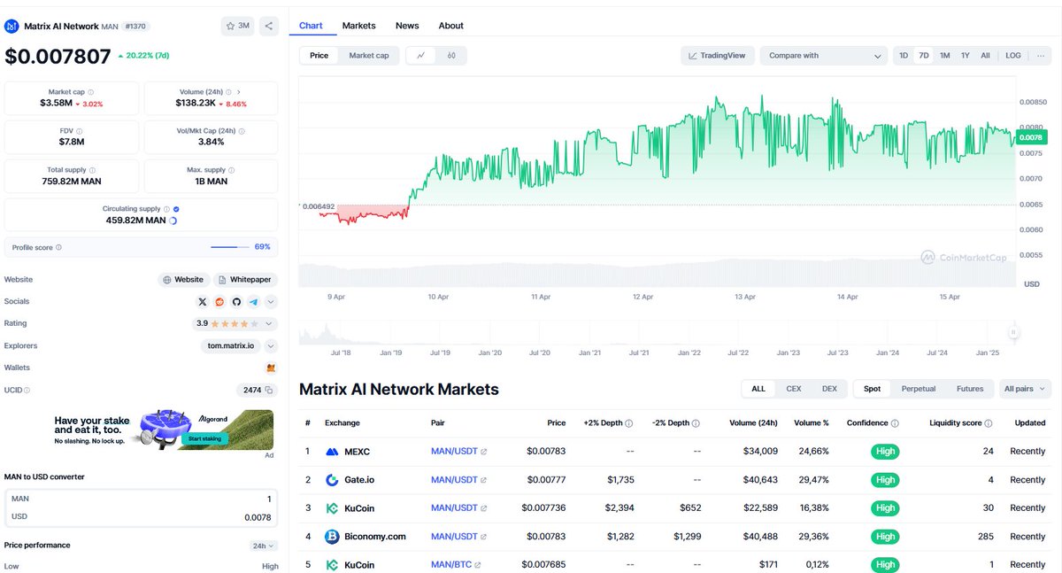Click the MAN amount input field

pyautogui.click(x=142, y=499)
